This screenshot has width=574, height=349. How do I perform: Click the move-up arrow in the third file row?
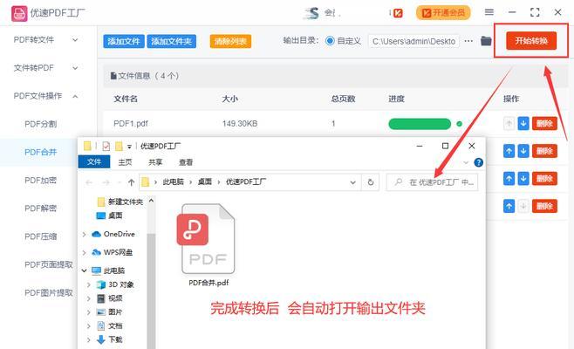coord(509,179)
